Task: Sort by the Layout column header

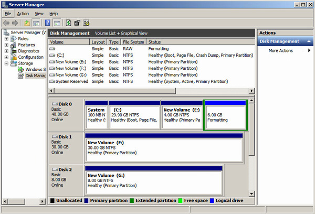Action: (98, 42)
